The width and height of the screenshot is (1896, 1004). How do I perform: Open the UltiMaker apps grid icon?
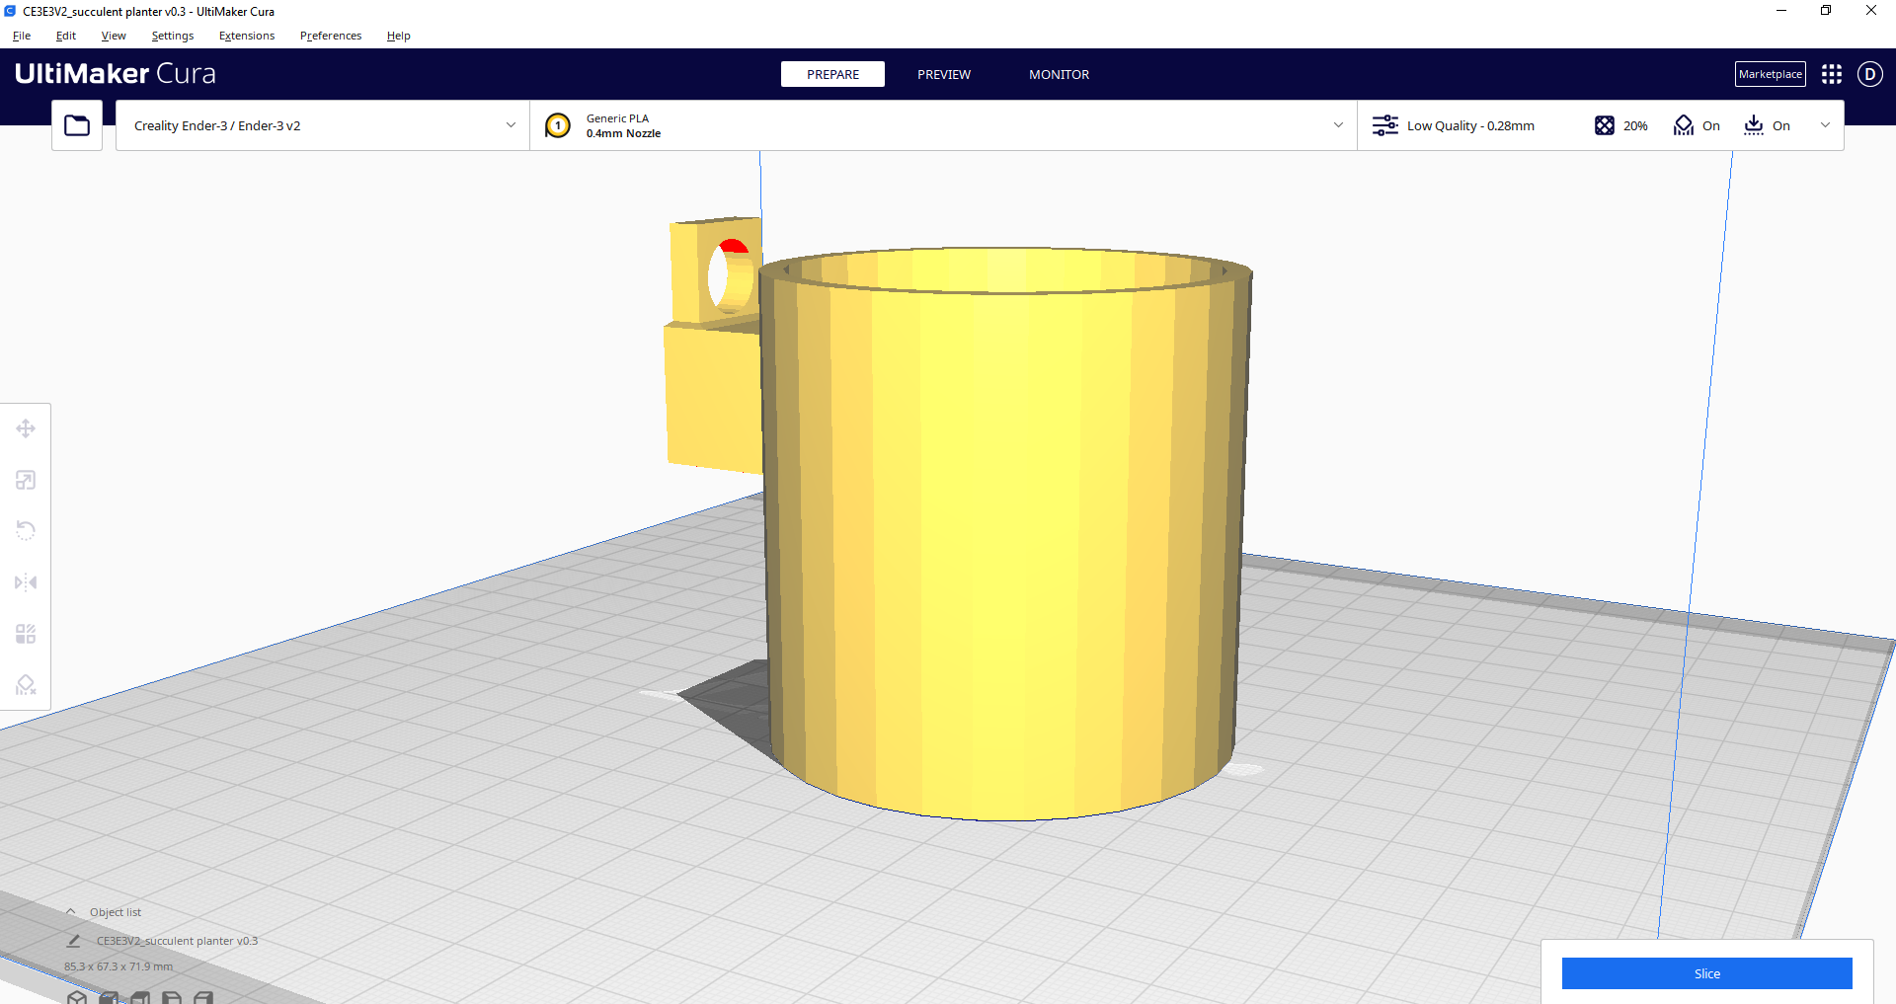[1832, 74]
